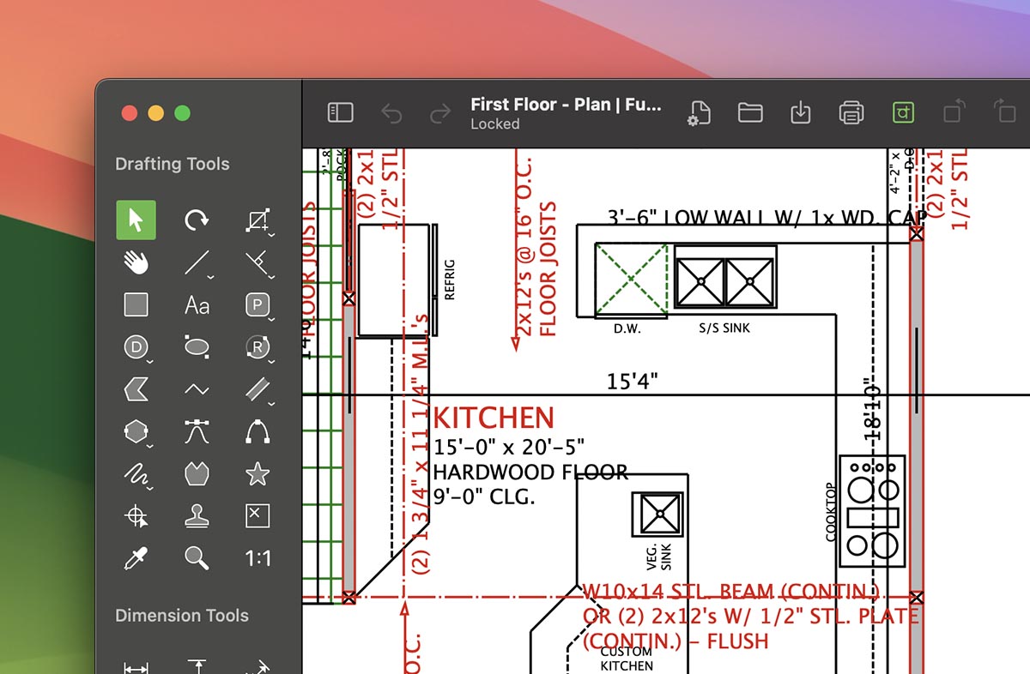This screenshot has height=674, width=1030.
Task: Toggle the green highlighted toolbar button
Action: click(x=903, y=113)
